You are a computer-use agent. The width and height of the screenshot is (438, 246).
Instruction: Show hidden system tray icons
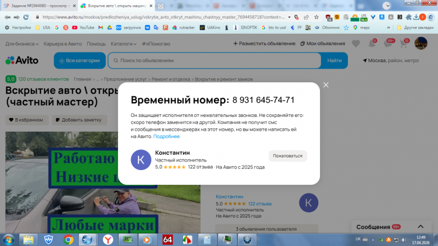click(x=373, y=240)
